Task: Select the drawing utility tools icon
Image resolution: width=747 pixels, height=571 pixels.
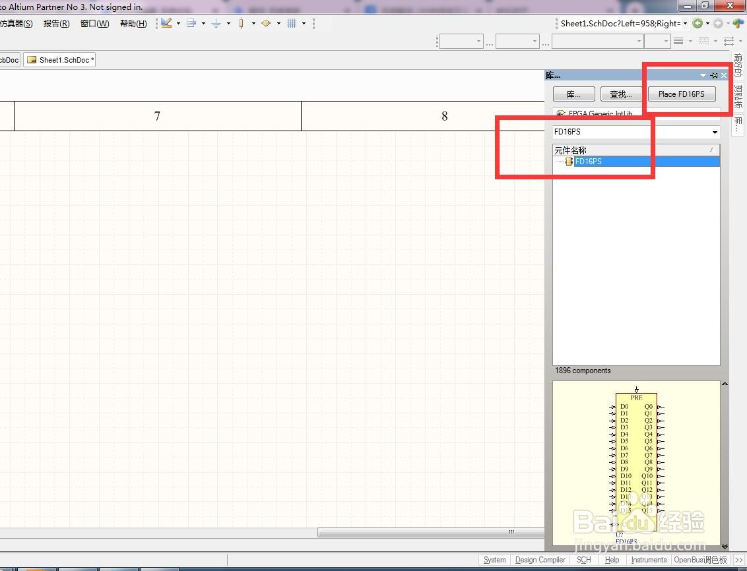Action: point(166,23)
